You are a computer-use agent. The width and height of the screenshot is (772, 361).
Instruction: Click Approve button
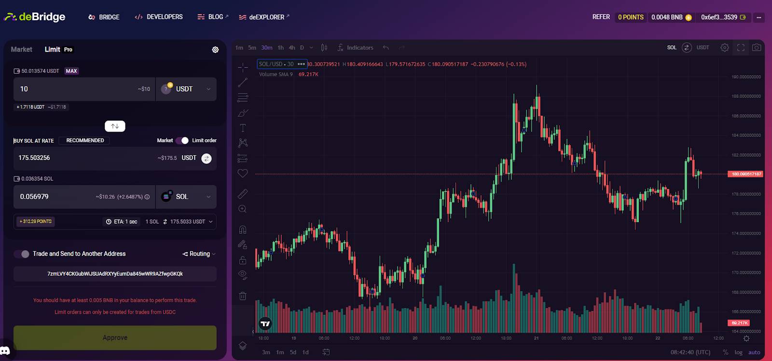[x=115, y=338]
